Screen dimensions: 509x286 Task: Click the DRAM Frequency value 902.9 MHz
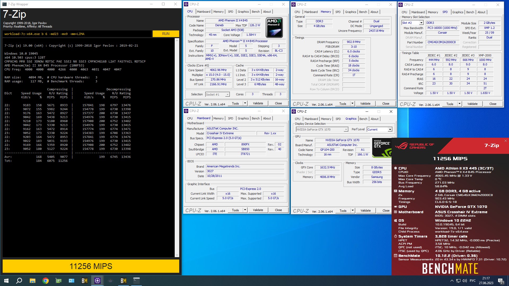(x=354, y=42)
